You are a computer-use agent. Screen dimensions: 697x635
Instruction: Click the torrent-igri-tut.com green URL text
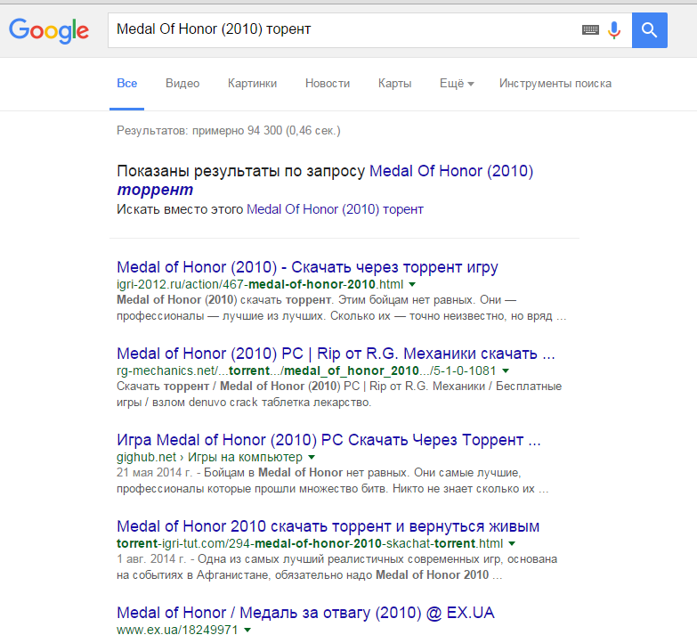pyautogui.click(x=310, y=543)
